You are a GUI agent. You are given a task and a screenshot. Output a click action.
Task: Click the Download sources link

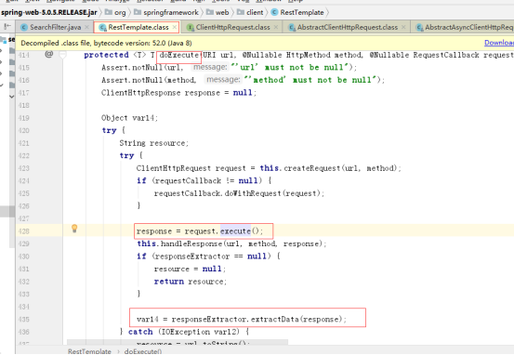[x=499, y=43]
